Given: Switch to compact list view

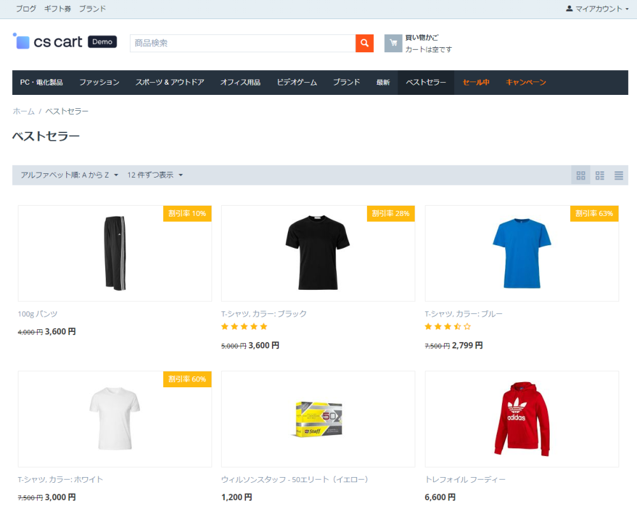Looking at the screenshot, I should [x=619, y=175].
